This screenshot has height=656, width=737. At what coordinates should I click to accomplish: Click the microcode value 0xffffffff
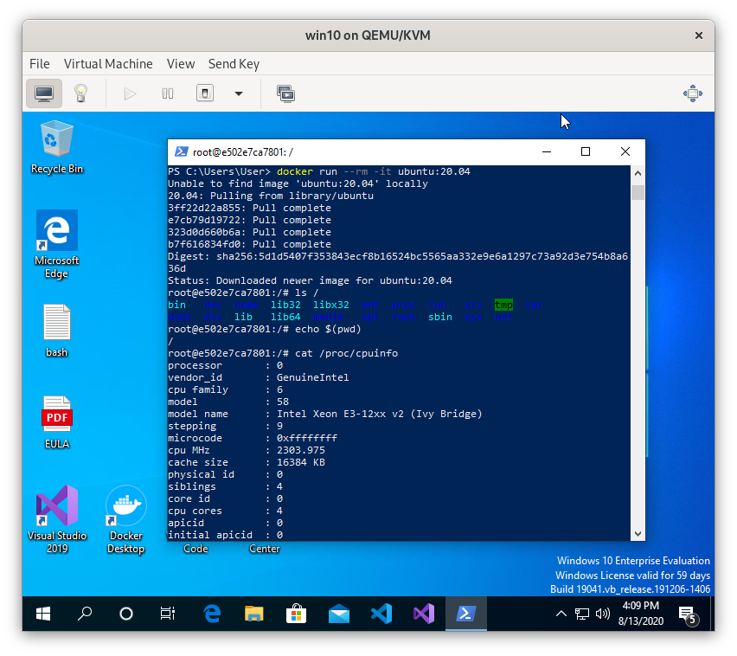coord(307,438)
